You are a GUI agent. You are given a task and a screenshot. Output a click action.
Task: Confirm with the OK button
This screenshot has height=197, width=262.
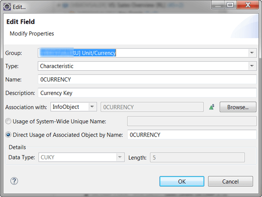point(182,181)
